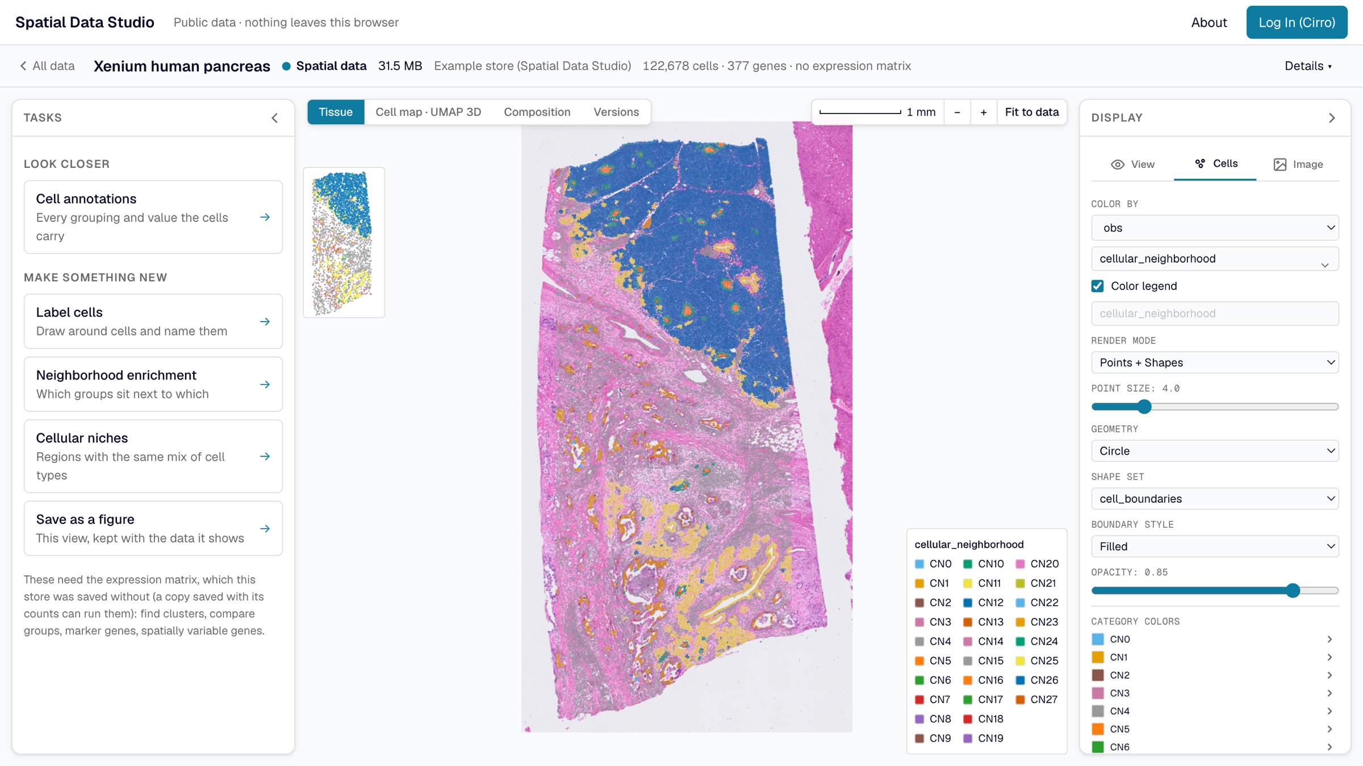Open Label cells arrow
Viewport: 1363px width, 766px height.
tap(265, 322)
